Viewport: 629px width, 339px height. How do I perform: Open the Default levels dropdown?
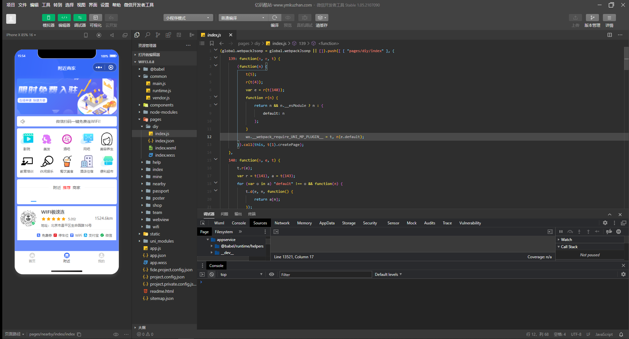click(388, 275)
